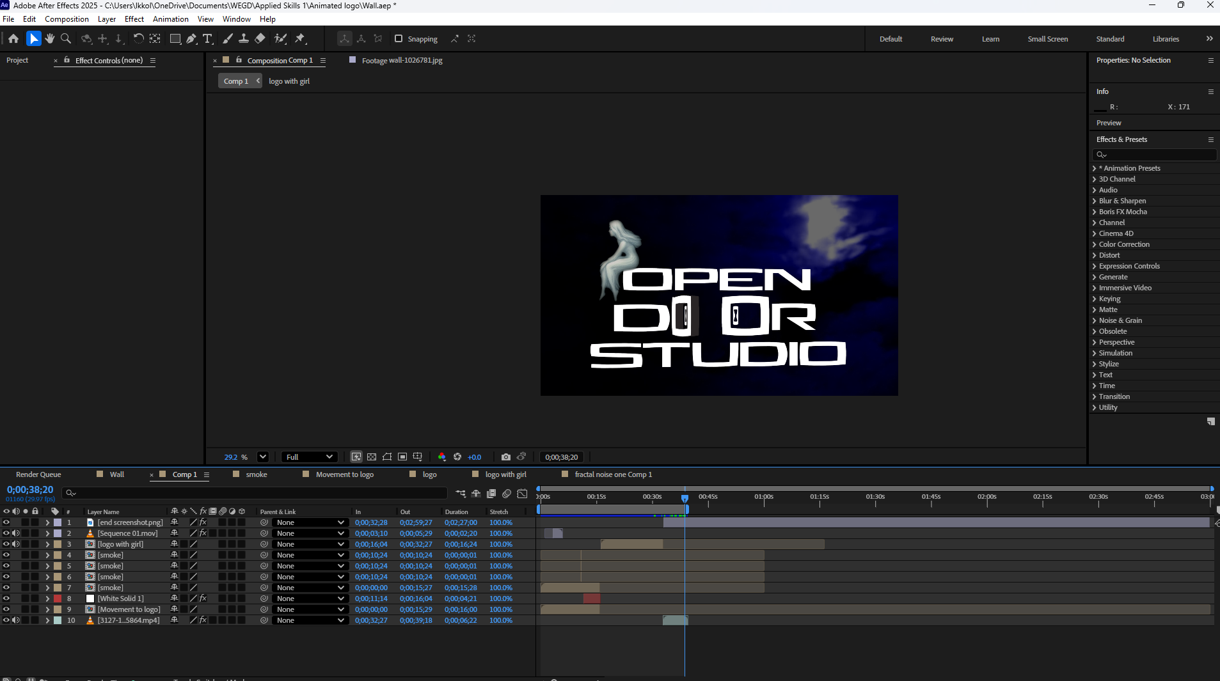Hide the White Solid 1 layer
Viewport: 1220px width, 681px height.
[6, 599]
